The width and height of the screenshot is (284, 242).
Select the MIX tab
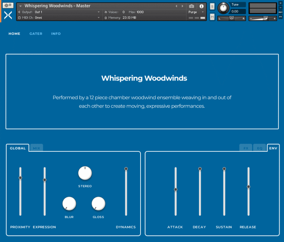[x=36, y=148]
